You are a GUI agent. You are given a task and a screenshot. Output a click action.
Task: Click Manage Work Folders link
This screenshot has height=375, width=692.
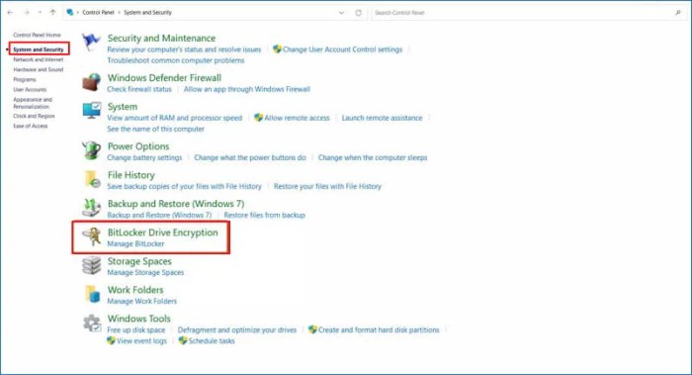141,301
